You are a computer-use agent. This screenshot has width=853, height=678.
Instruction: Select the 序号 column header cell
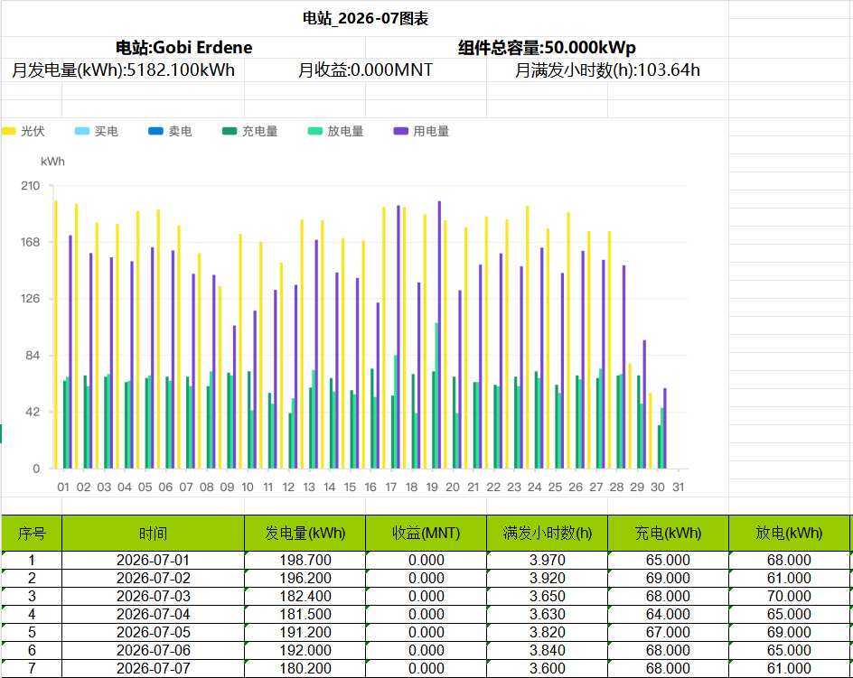(x=32, y=534)
